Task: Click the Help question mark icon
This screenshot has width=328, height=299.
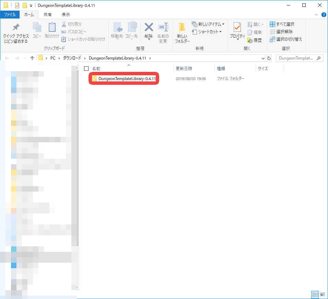Action: pyautogui.click(x=324, y=15)
